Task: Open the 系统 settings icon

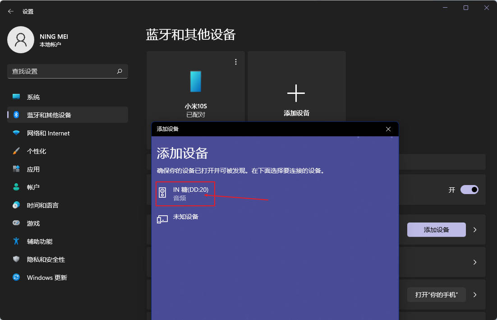Action: pos(15,97)
